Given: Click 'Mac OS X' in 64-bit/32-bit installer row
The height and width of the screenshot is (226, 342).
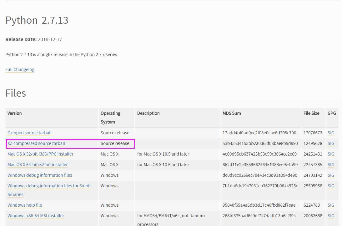Looking at the screenshot, I should click(x=109, y=165).
